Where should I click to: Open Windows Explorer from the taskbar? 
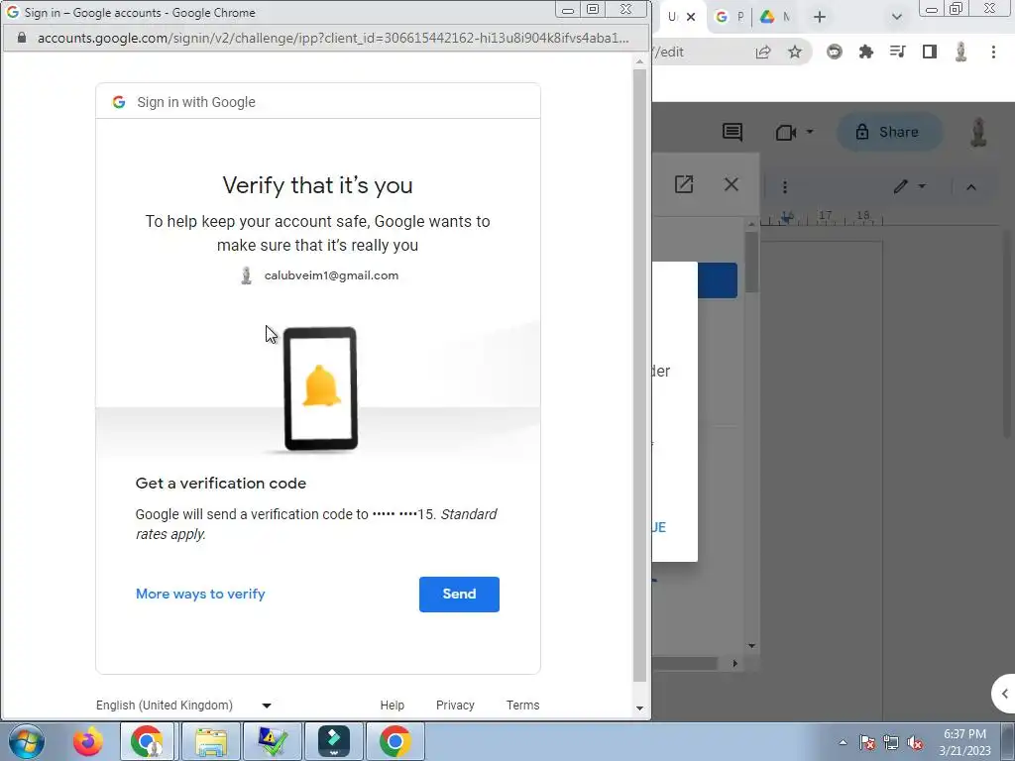pos(210,741)
